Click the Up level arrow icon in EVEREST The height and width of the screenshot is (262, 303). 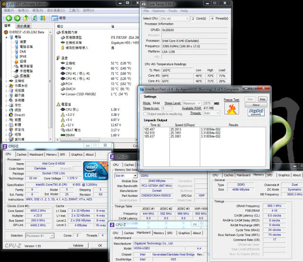[x=26, y=18]
